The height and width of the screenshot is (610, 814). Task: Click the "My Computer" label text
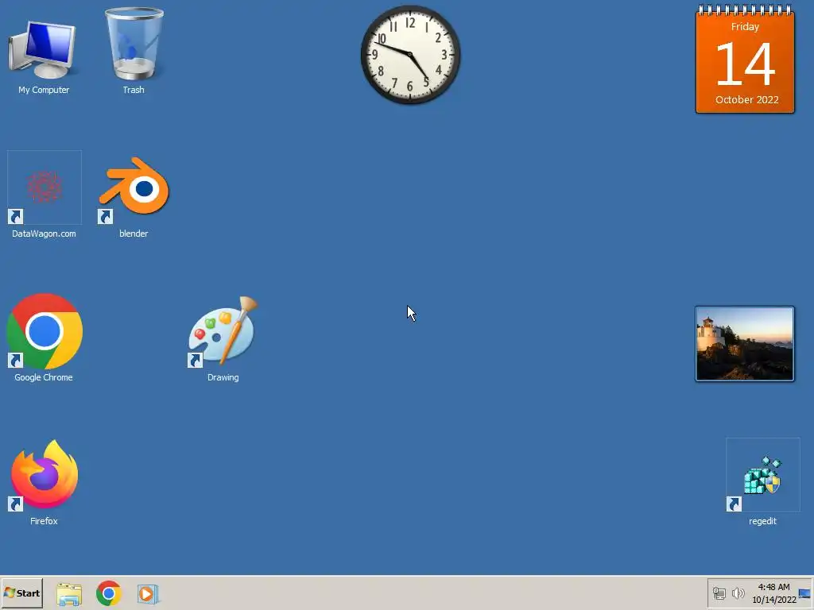(44, 90)
